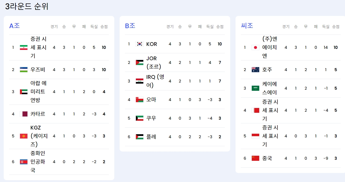Open the 호주 team row
Image resolution: width=345 pixels, height=182 pixels.
(291, 70)
